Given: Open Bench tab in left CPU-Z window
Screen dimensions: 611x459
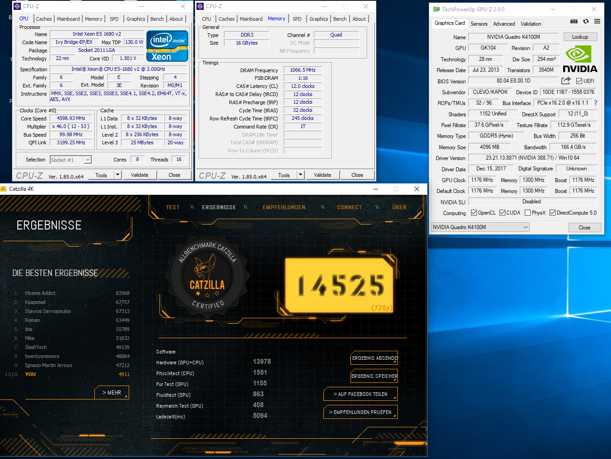Looking at the screenshot, I should tap(157, 19).
